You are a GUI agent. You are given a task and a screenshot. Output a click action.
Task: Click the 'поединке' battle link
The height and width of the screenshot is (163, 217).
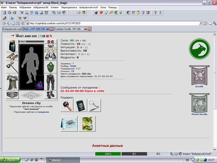[x=43, y=112]
